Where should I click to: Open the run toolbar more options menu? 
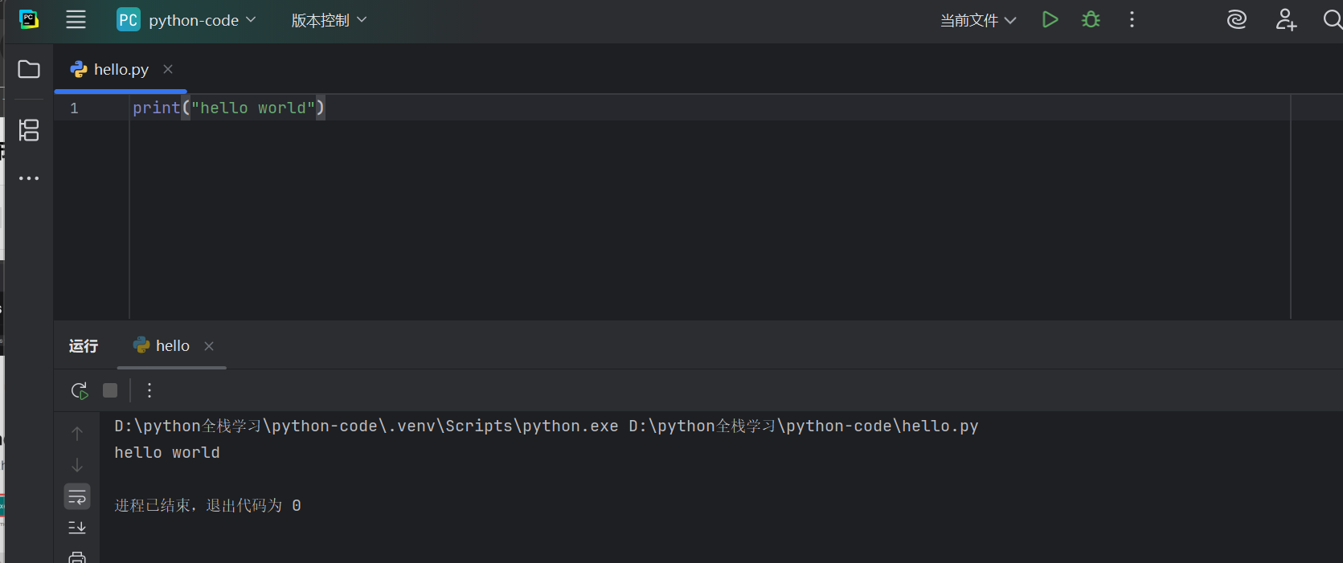pos(149,390)
